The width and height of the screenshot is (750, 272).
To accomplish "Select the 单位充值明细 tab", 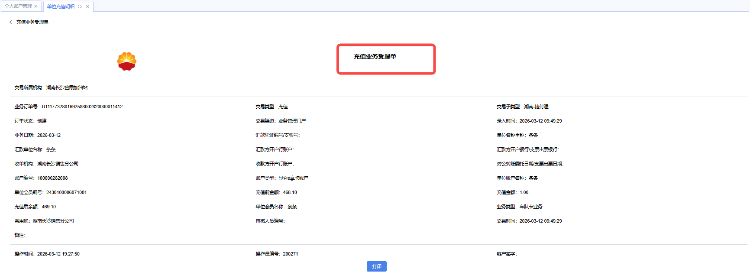I will 61,6.
